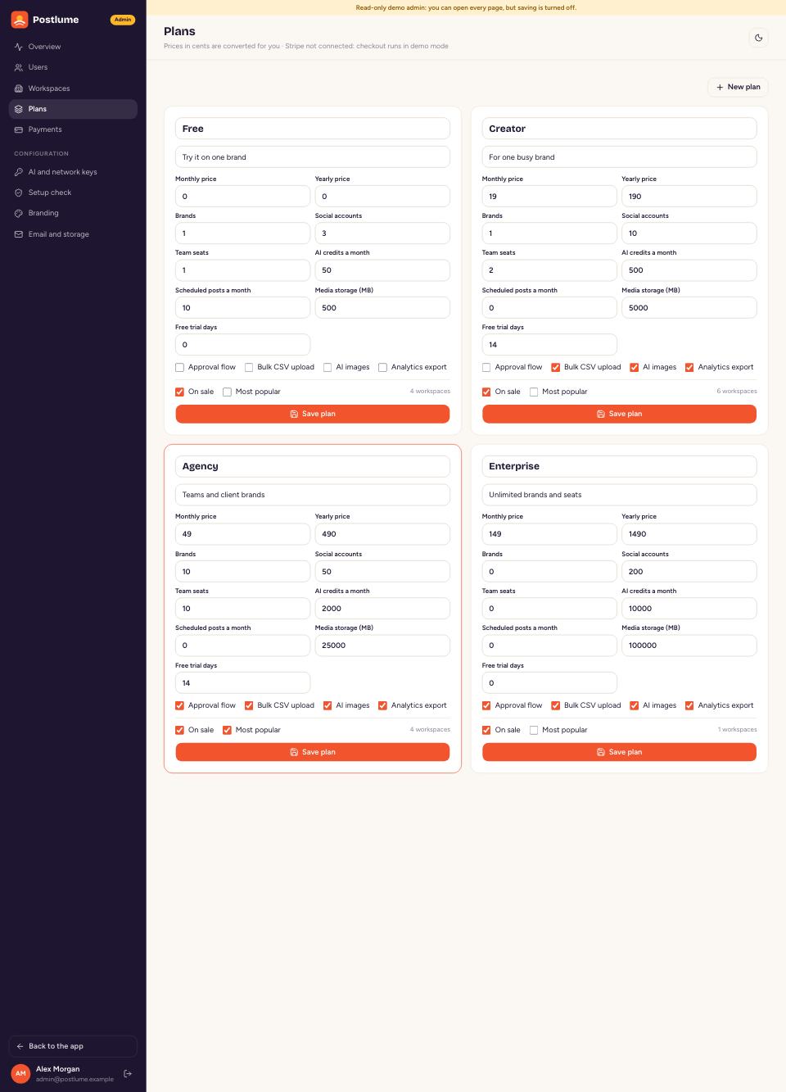The width and height of the screenshot is (786, 1092).
Task: Click the Free plan Social accounts field
Action: [x=382, y=233]
